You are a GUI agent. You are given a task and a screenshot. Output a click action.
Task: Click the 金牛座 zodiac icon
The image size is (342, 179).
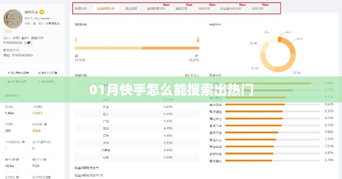[210, 140]
